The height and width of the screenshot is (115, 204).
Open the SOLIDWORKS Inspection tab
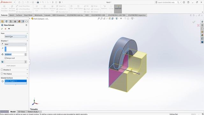pyautogui.click(x=137, y=15)
